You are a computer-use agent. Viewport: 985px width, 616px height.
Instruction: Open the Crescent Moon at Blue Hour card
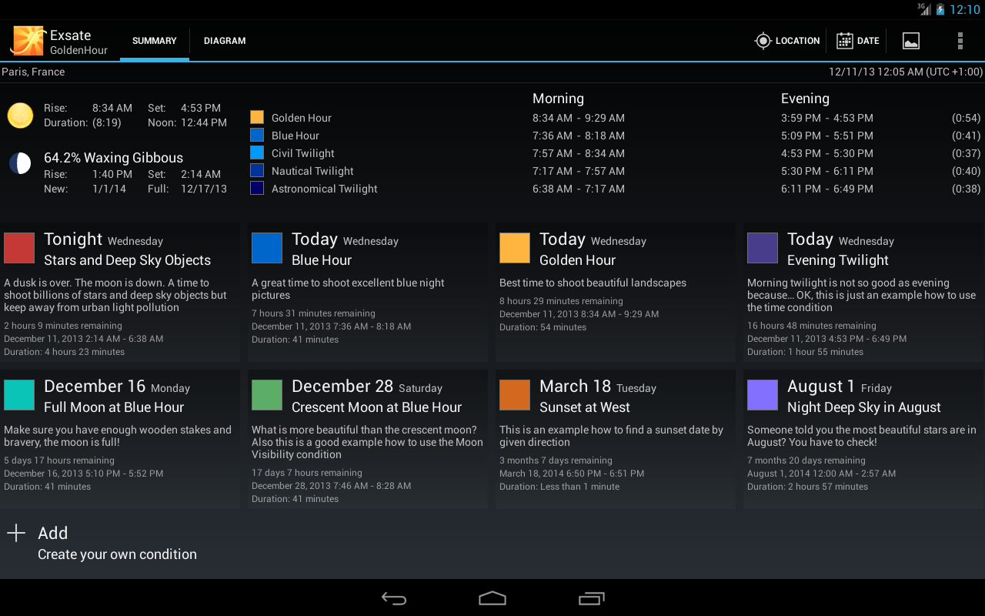[x=368, y=439]
